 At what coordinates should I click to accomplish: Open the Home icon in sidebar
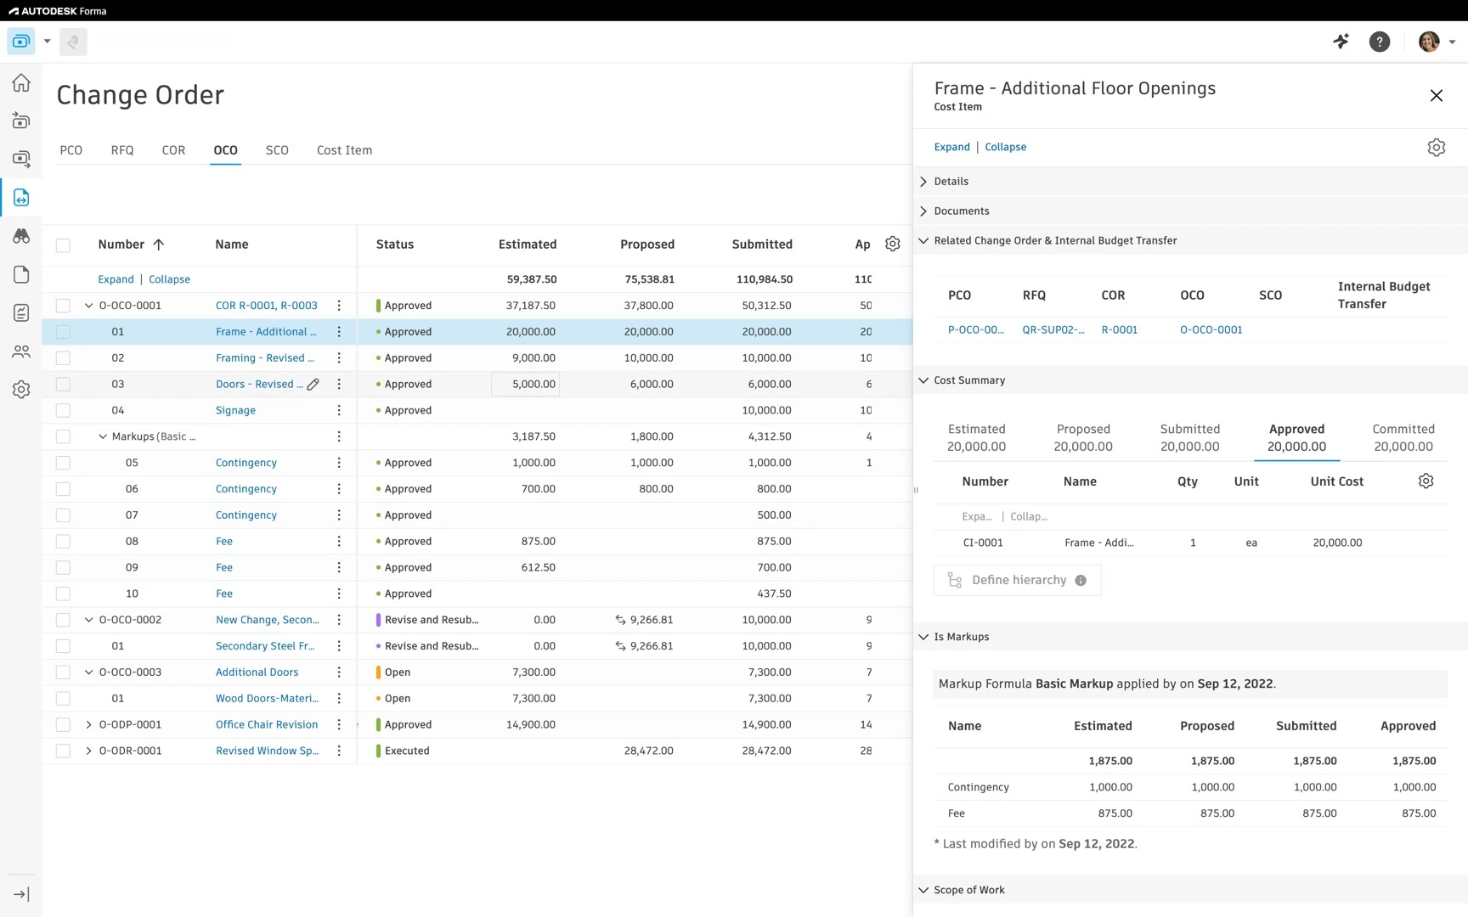click(x=21, y=82)
